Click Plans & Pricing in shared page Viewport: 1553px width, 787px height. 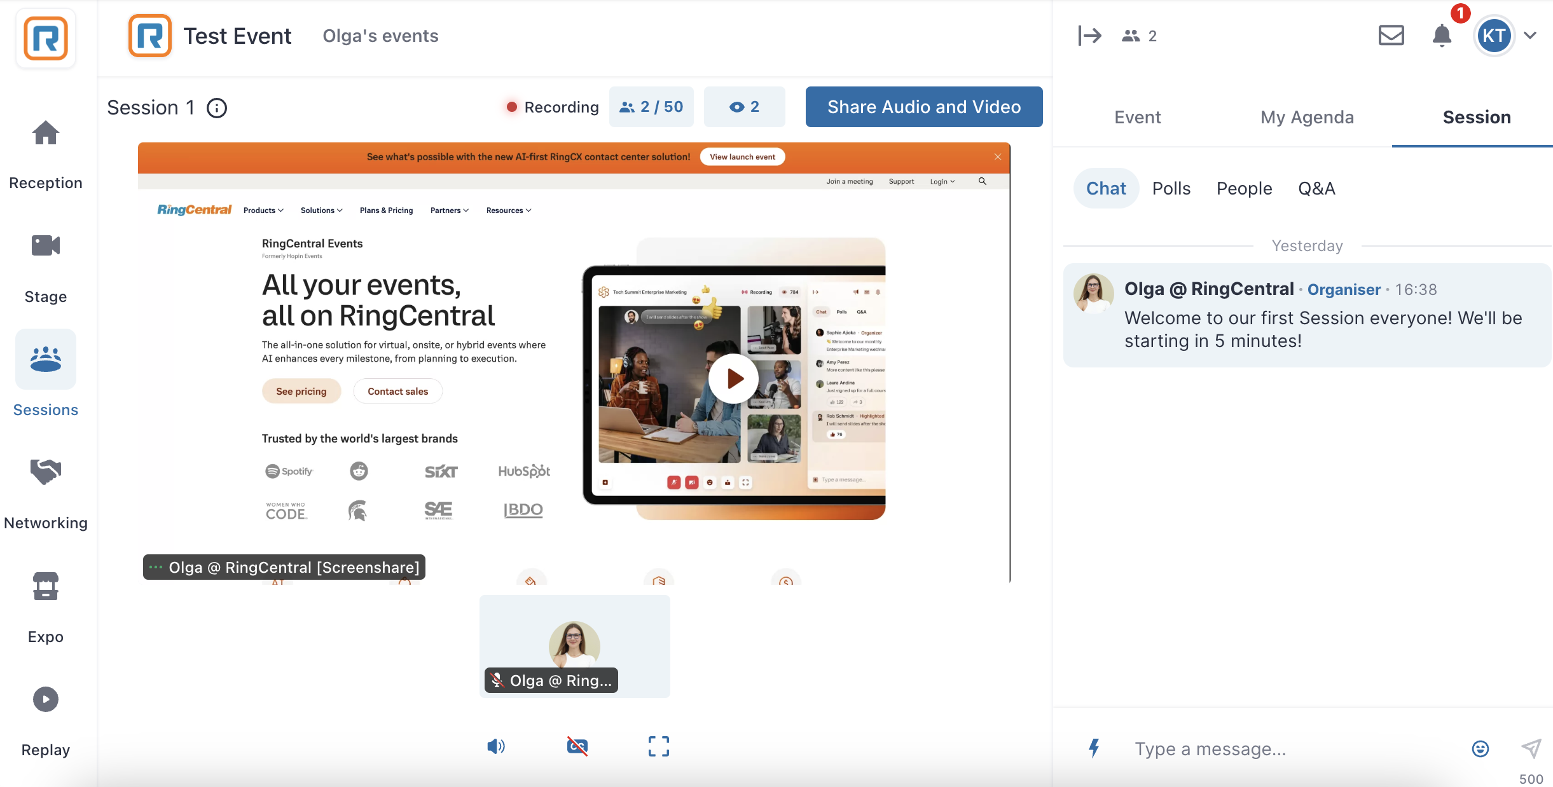386,210
